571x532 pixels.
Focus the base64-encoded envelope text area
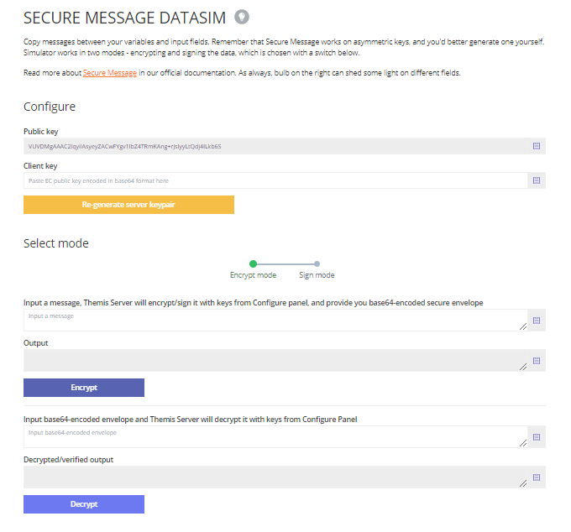tap(275, 437)
